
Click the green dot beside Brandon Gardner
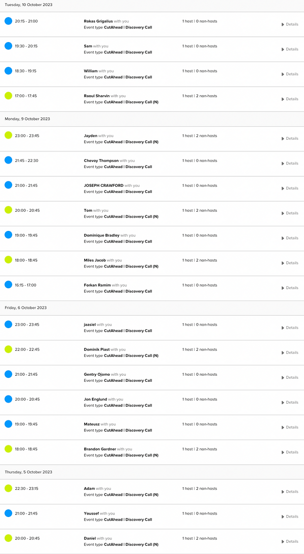tap(7, 449)
